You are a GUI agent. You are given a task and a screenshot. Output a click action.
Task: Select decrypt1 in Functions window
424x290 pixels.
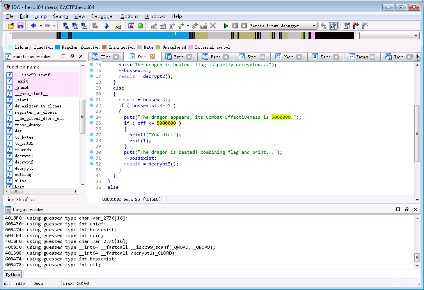(x=24, y=156)
